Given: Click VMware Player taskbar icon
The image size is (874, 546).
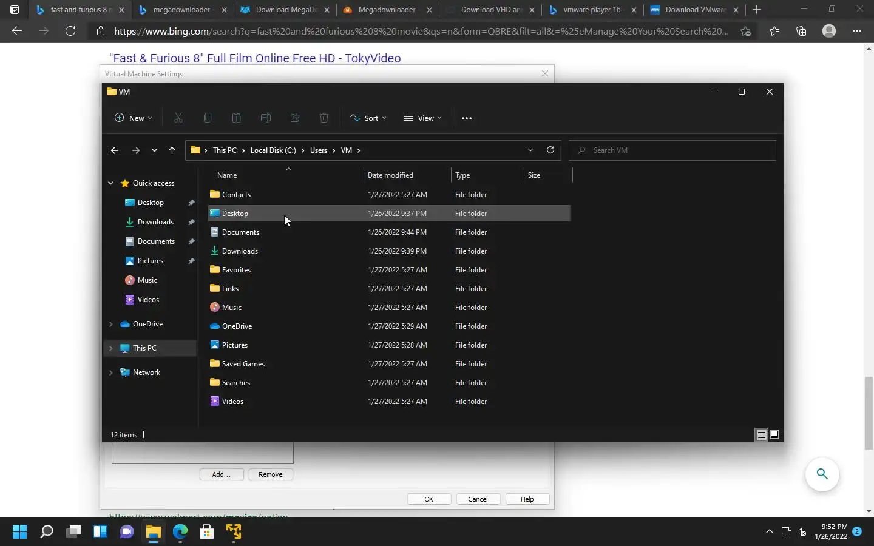Looking at the screenshot, I should click(x=234, y=532).
